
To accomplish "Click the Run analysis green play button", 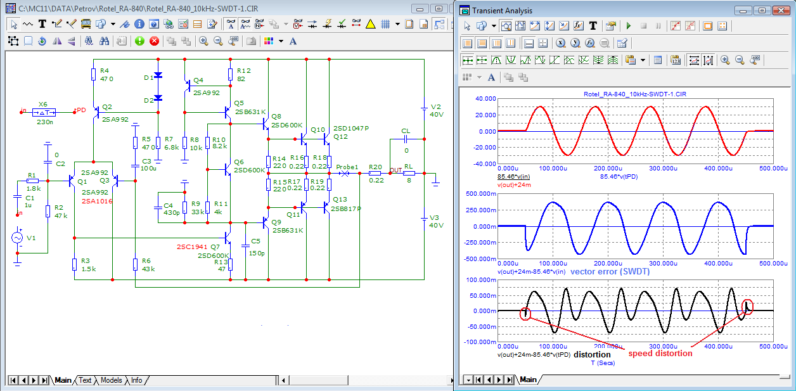I will point(629,26).
